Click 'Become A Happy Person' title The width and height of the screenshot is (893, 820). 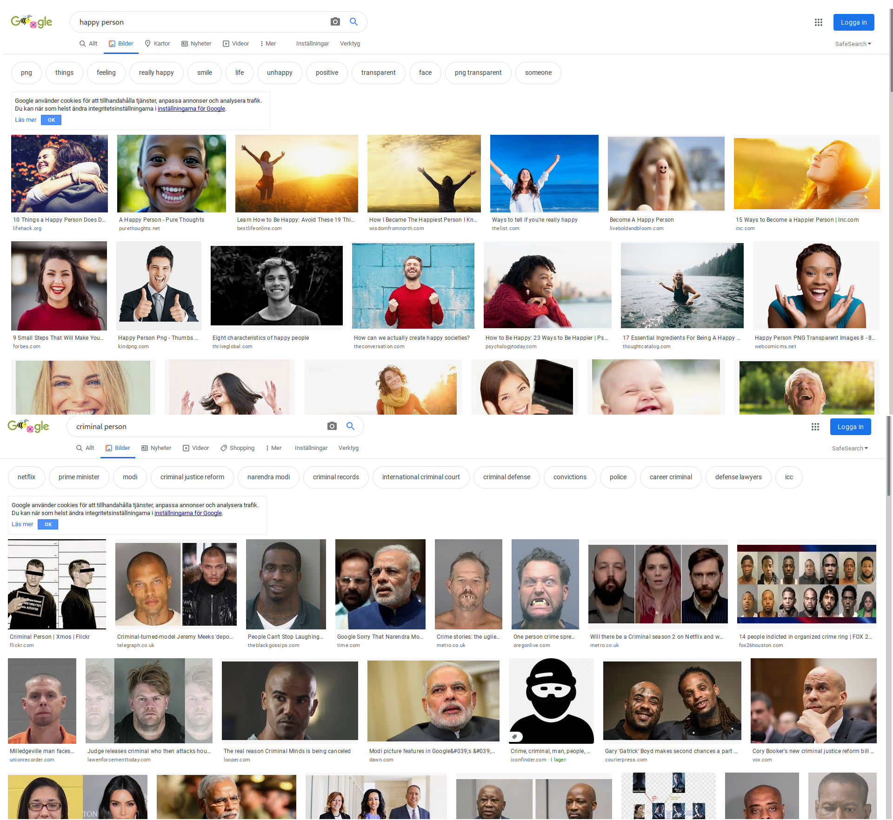coord(641,220)
